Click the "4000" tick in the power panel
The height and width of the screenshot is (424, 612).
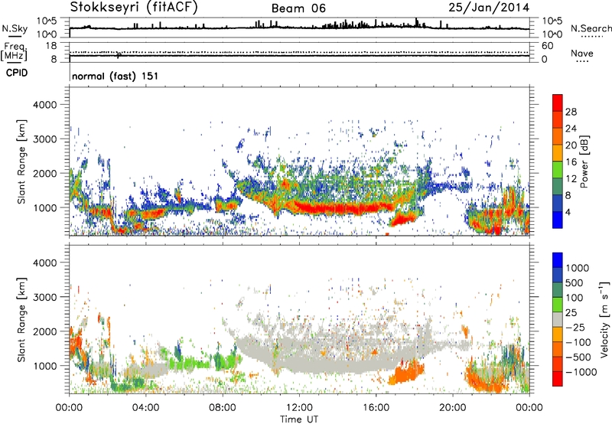point(45,105)
